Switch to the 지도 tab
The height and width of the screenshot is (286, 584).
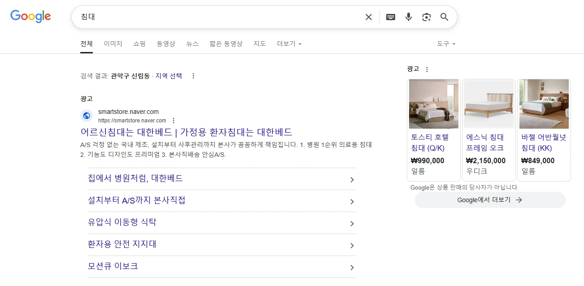(260, 43)
